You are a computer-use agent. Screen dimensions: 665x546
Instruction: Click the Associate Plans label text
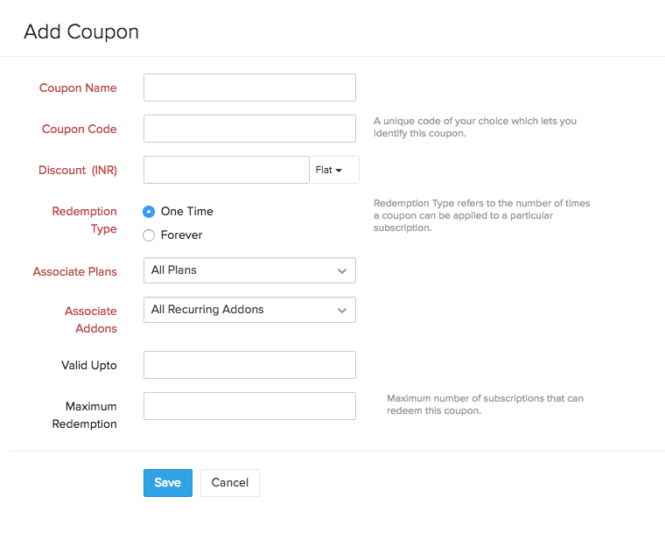pos(74,271)
